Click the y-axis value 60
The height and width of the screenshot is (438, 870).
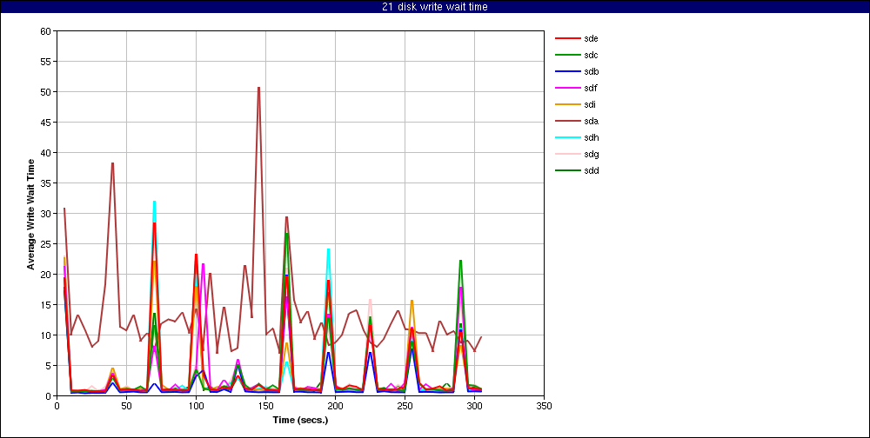[x=47, y=31]
